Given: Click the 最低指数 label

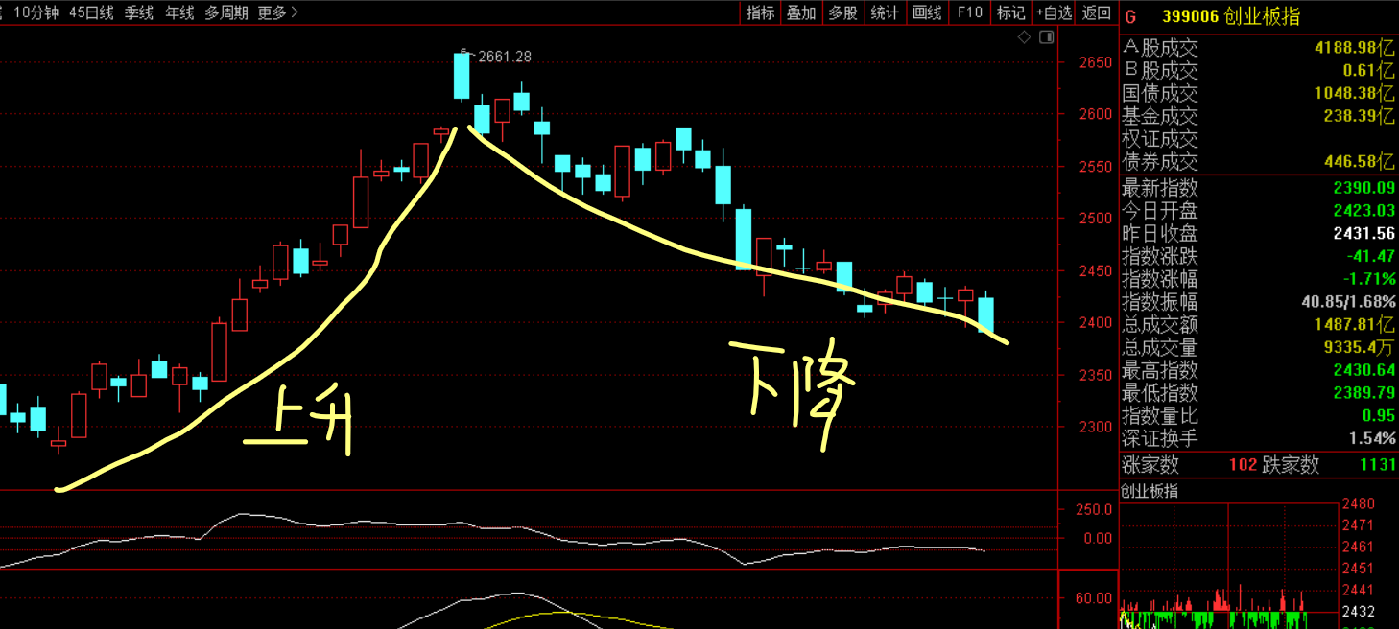Looking at the screenshot, I should [1160, 393].
